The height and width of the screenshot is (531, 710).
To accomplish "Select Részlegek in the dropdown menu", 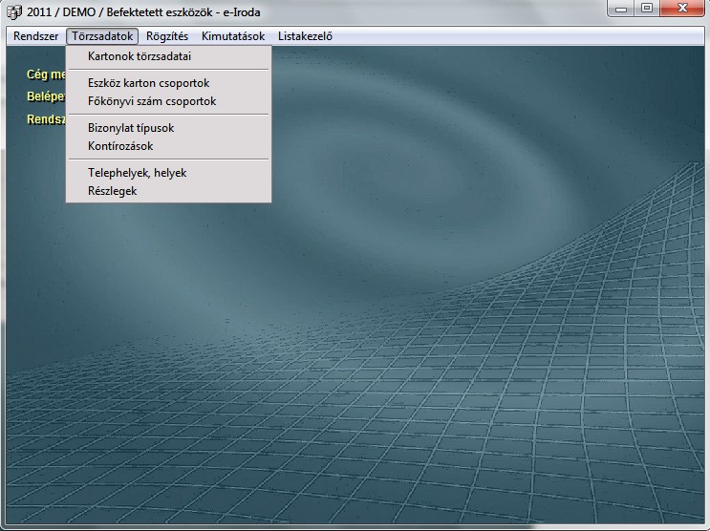I will [x=113, y=191].
